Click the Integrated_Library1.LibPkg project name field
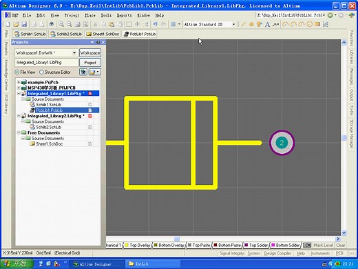 46,63
